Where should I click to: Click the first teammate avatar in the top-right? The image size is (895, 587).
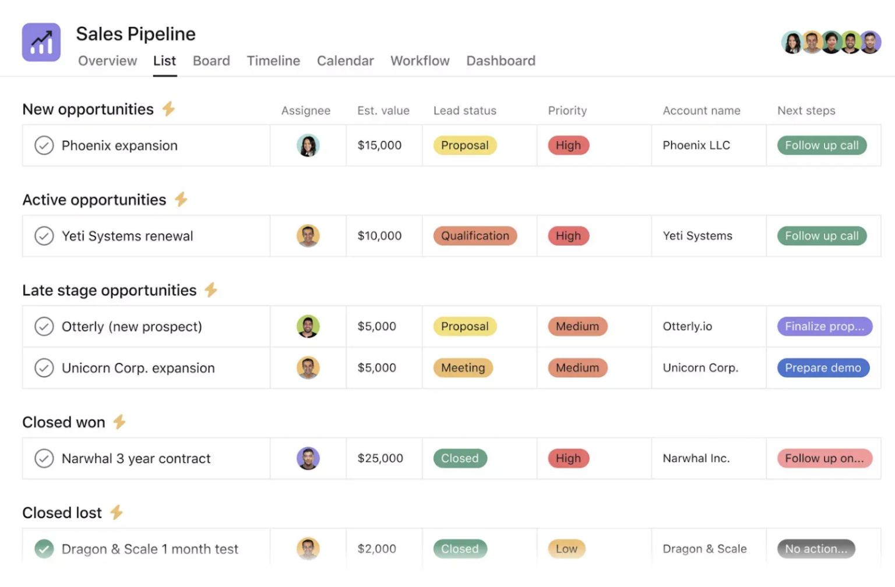coord(792,42)
